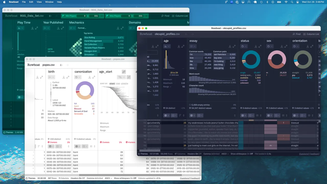The height and width of the screenshot is (184, 327).
Task: Click the sex column split-columns icon
Action: click(x=283, y=116)
